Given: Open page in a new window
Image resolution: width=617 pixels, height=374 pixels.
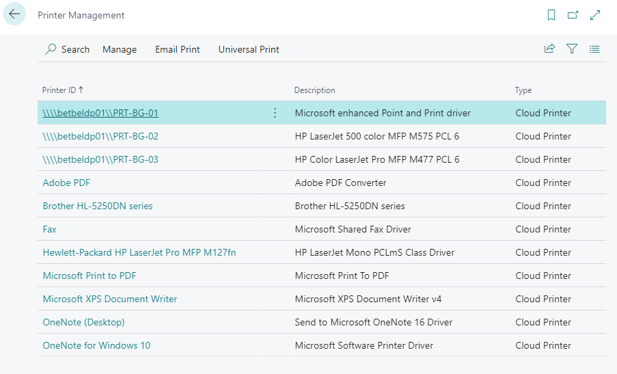Looking at the screenshot, I should (x=573, y=15).
